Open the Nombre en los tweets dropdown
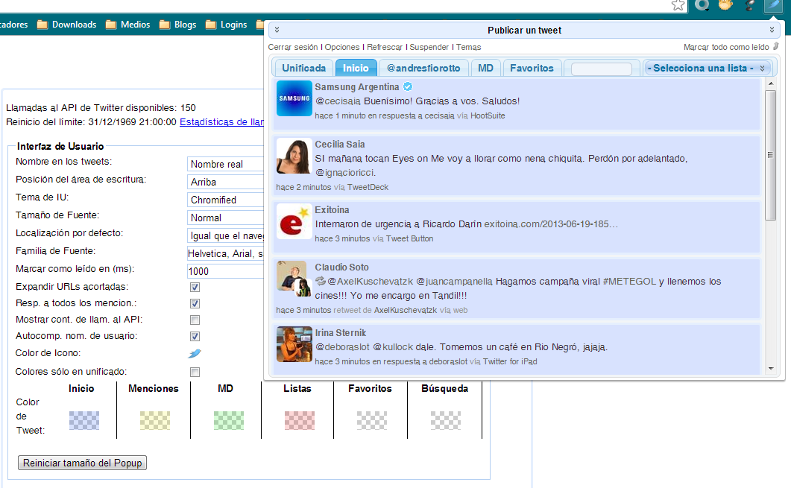Screen dimensions: 791x488 point(225,164)
